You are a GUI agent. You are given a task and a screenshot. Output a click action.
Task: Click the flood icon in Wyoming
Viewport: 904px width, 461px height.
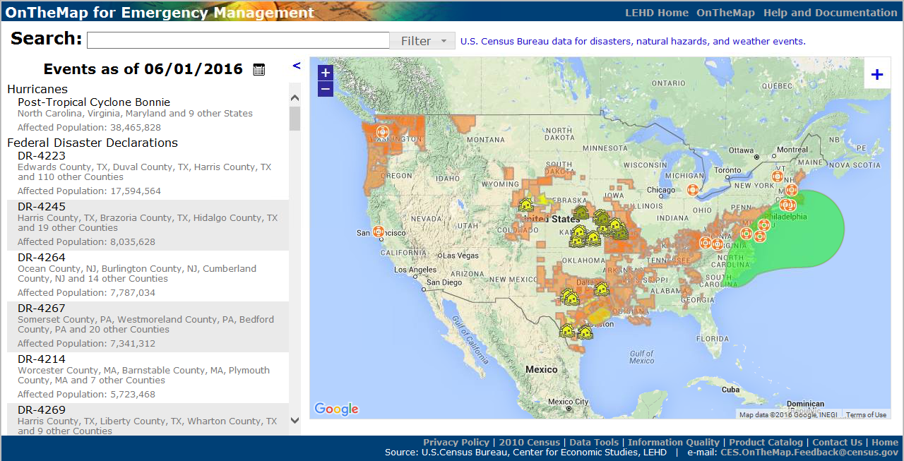525,205
